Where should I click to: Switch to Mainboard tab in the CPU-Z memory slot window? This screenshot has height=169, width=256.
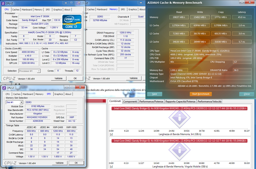click(x=28, y=94)
